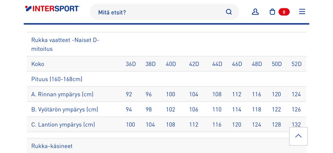Select the "Koko" row label
333x153 pixels.
[x=38, y=64]
